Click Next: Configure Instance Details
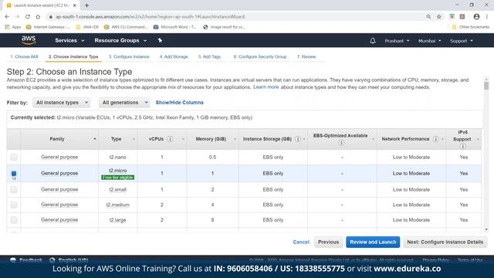The width and height of the screenshot is (494, 278). [x=445, y=242]
